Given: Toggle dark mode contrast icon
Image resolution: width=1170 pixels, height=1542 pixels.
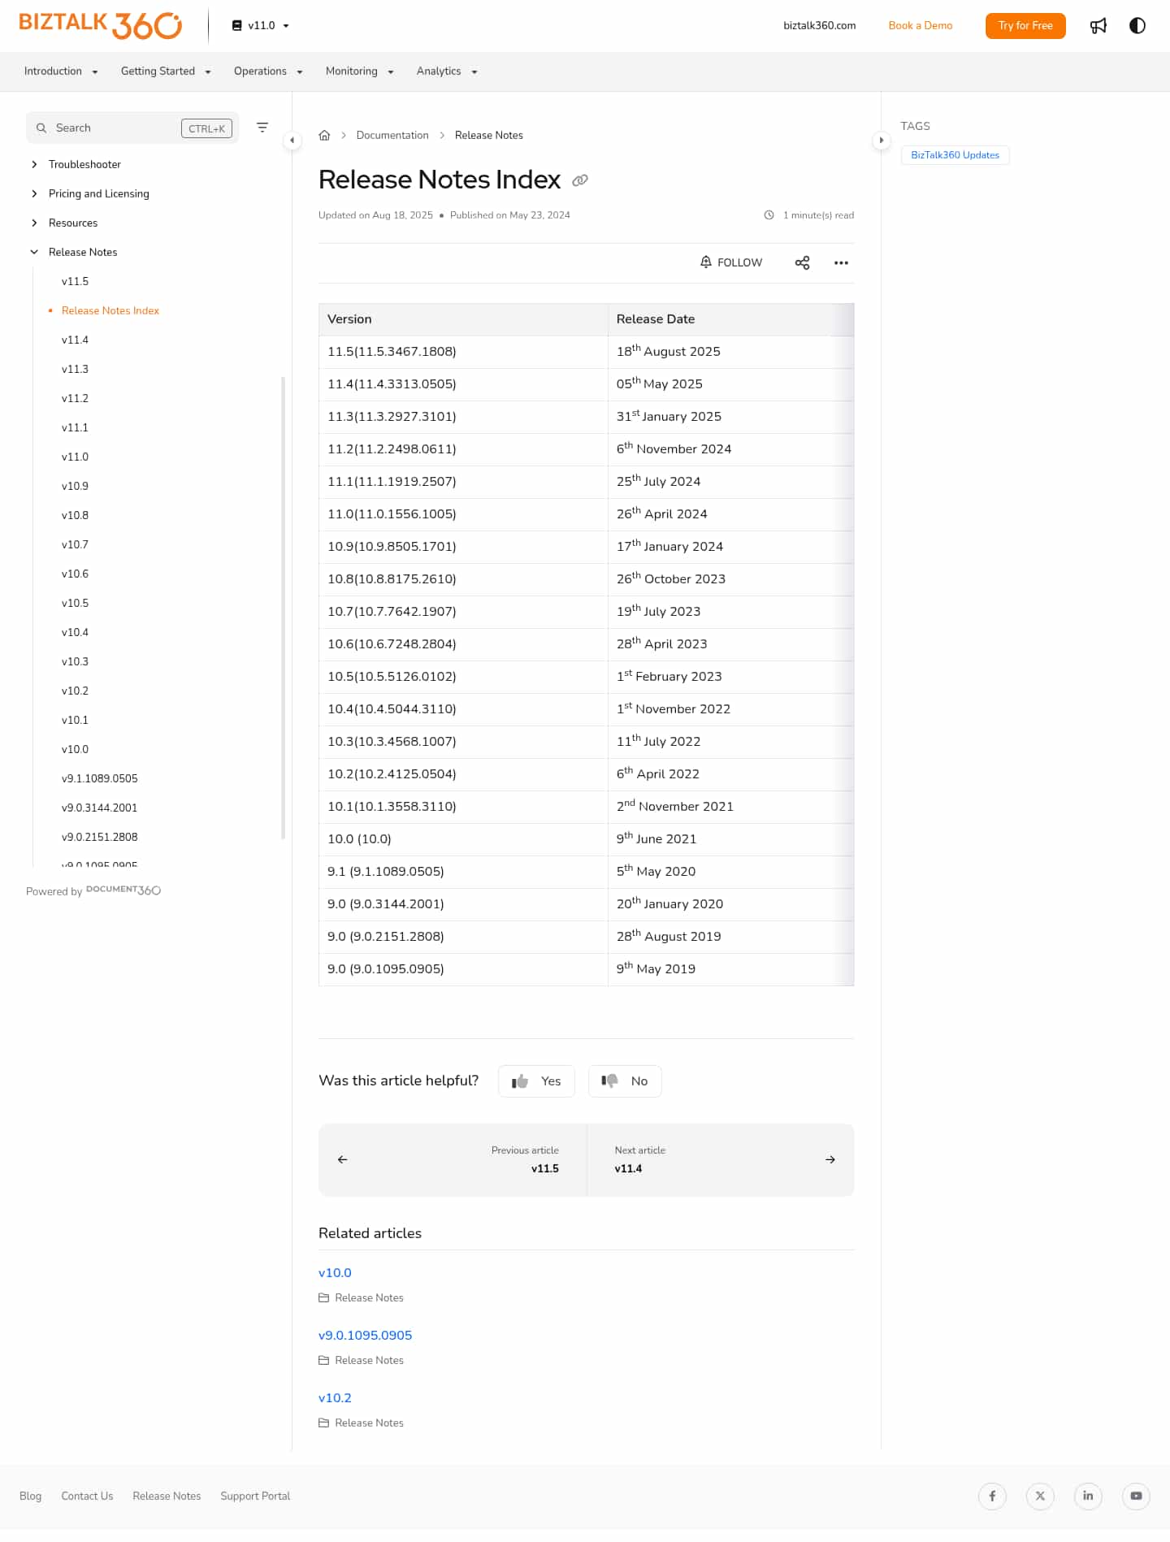Looking at the screenshot, I should coord(1137,26).
